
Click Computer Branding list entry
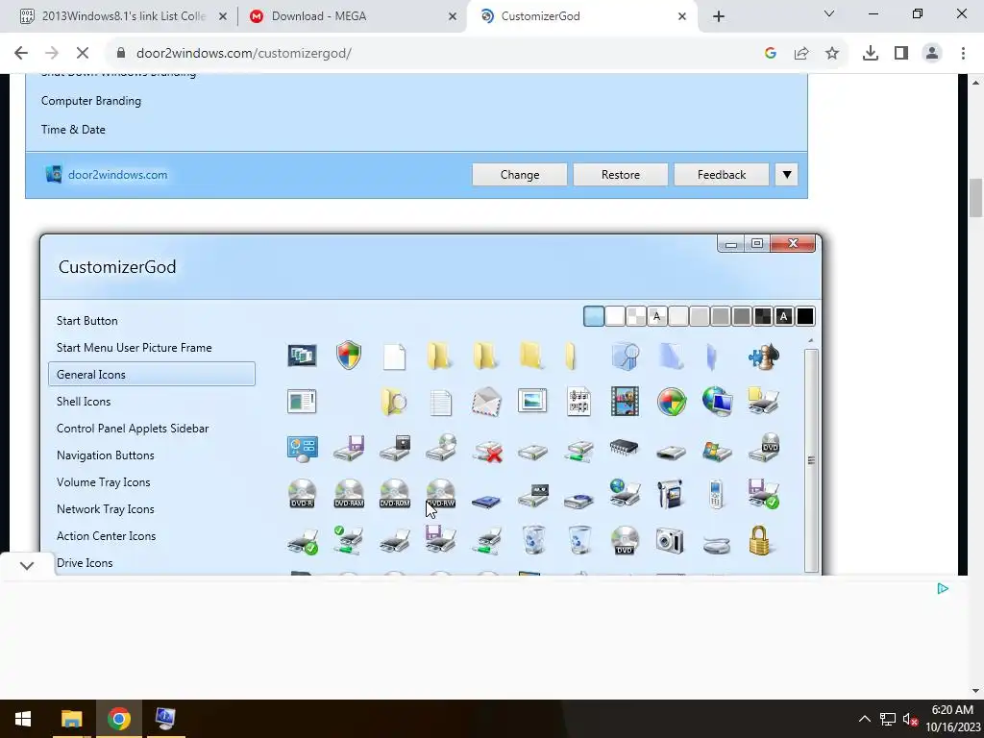[91, 100]
